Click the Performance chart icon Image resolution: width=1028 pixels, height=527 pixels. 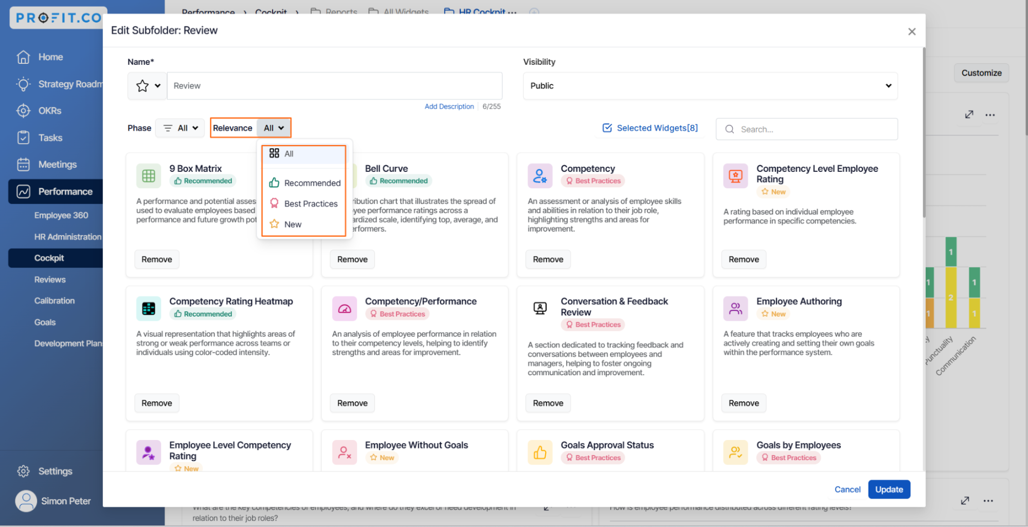coord(23,191)
